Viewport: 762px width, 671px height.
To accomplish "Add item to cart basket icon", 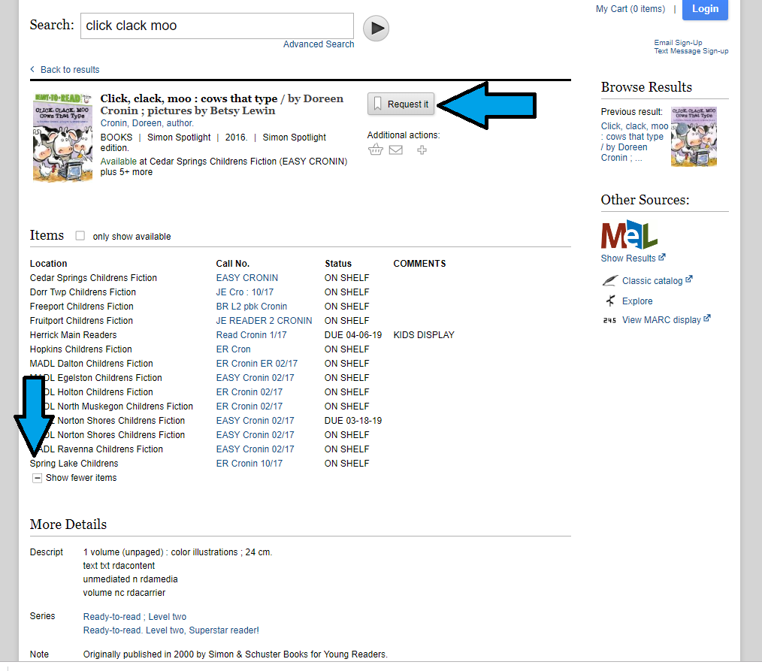I will 375,150.
